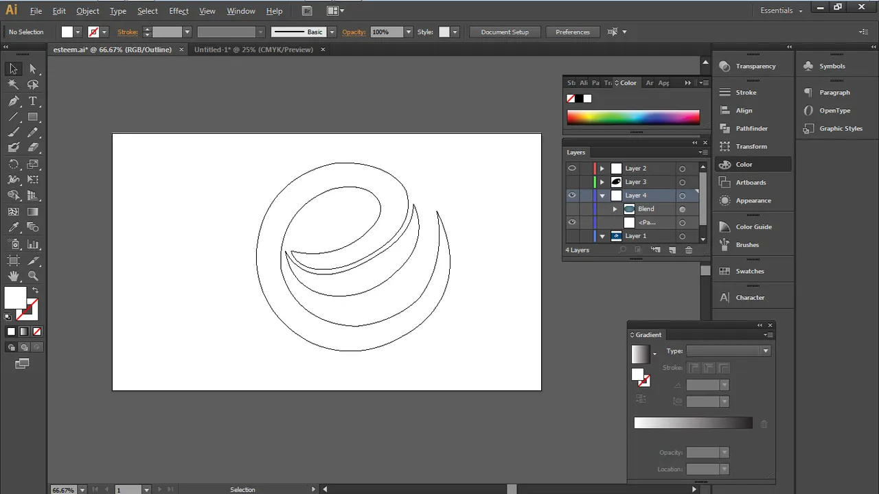Viewport: 879px width, 494px height.
Task: Select the Scale tool
Action: (x=33, y=164)
